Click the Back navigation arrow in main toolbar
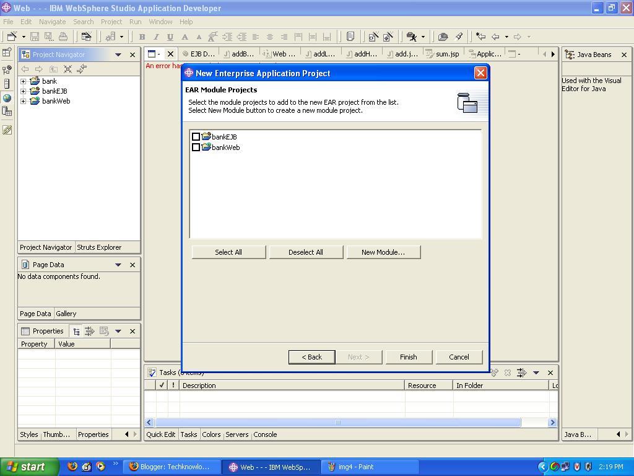The height and width of the screenshot is (476, 634). [x=495, y=37]
